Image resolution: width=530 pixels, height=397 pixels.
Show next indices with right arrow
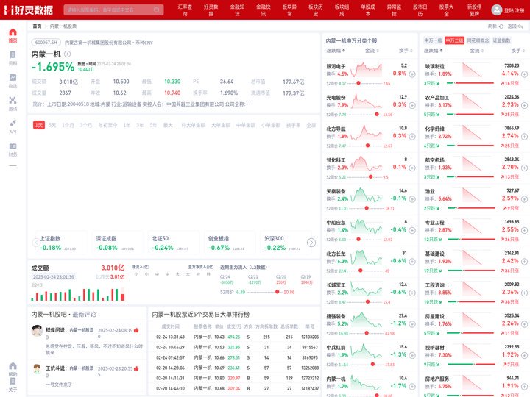pos(311,243)
